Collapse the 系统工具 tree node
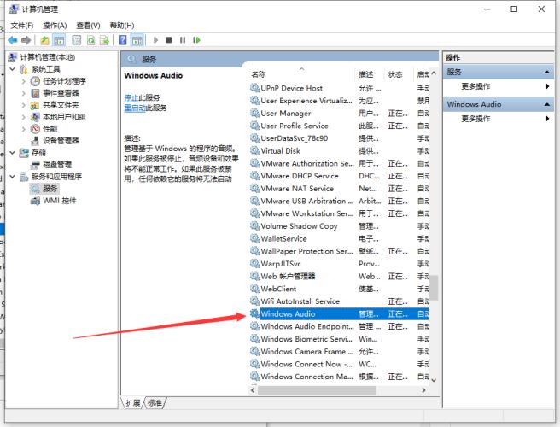560x427 pixels. [x=13, y=69]
